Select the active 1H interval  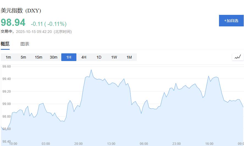pos(69,57)
